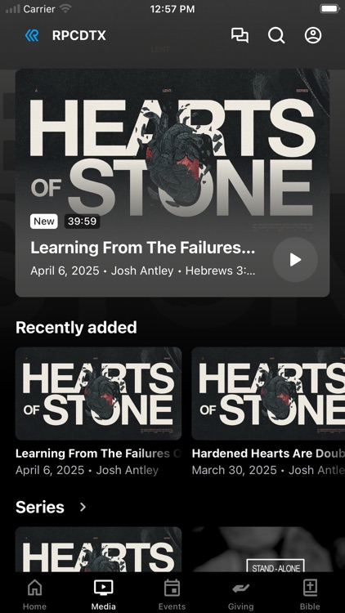
Task: Open the Series heading
Action: tap(40, 507)
